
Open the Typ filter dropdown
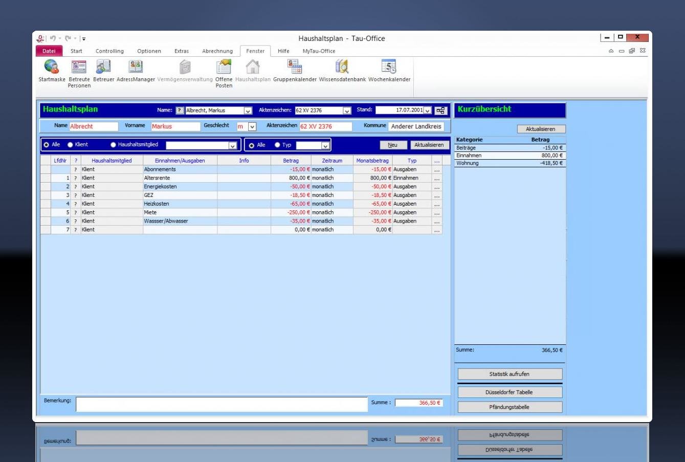pyautogui.click(x=326, y=146)
